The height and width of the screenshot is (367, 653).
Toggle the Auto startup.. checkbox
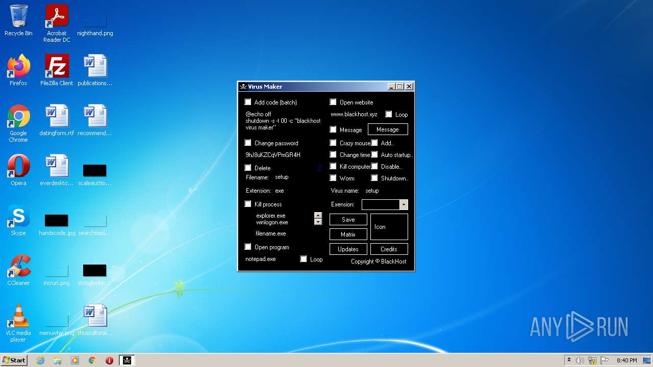tap(374, 154)
